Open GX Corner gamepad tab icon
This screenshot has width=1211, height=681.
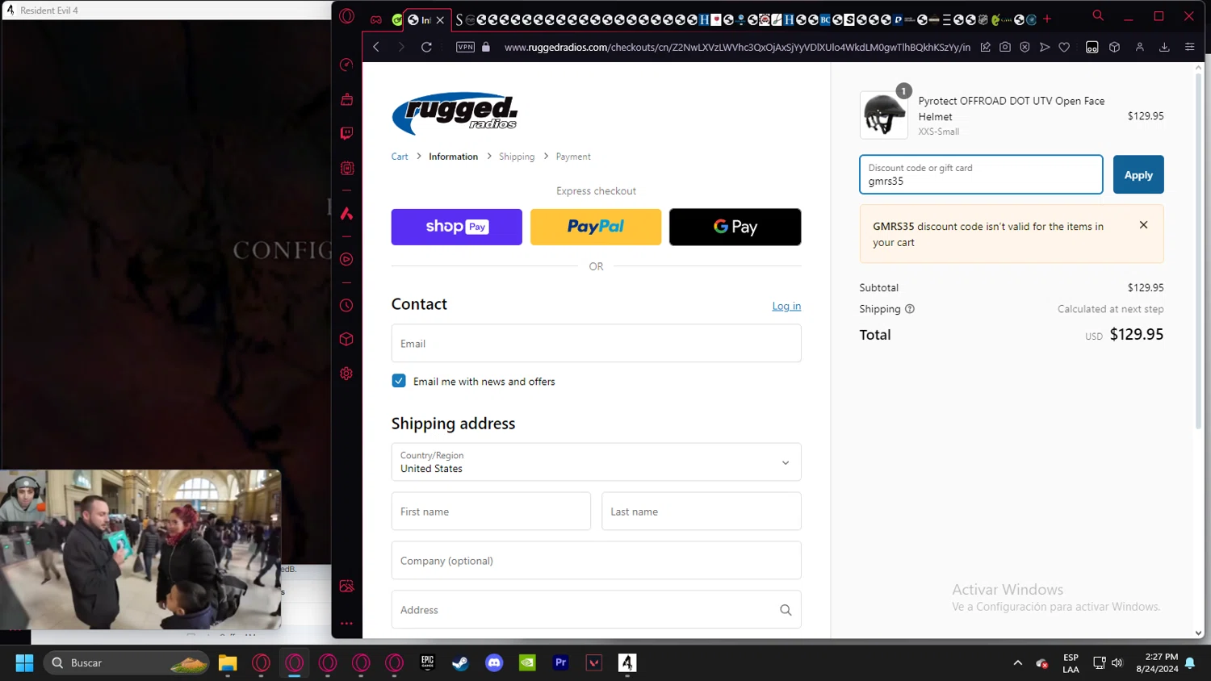click(x=376, y=19)
